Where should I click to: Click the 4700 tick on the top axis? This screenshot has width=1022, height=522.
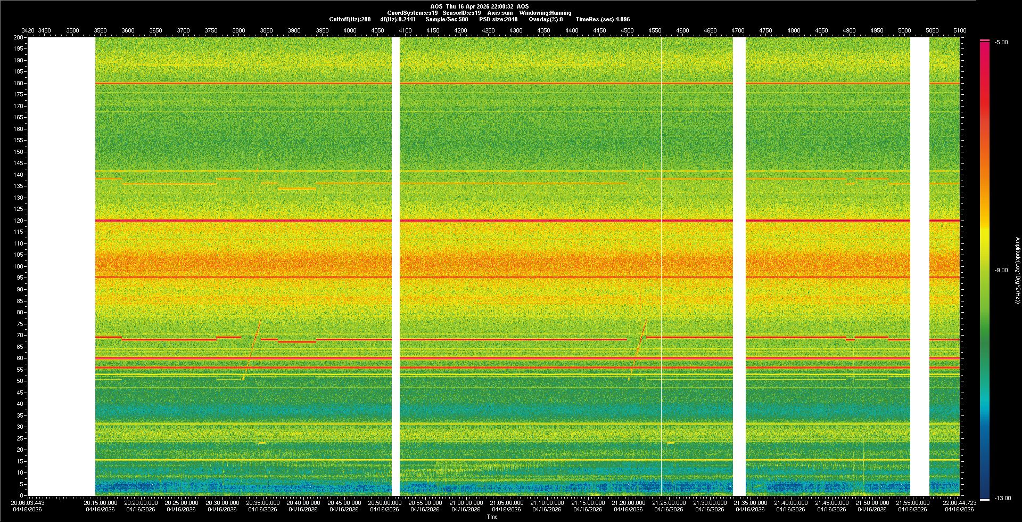pyautogui.click(x=738, y=31)
